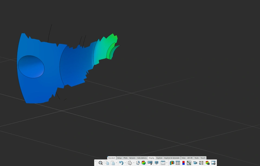The image size is (260, 166).
Task: Click the colored 3D field plot icon
Action: pyautogui.click(x=144, y=163)
